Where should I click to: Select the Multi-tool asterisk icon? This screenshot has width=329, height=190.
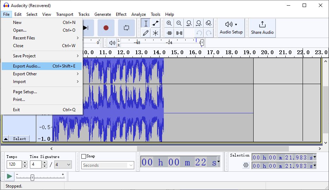[x=155, y=33]
